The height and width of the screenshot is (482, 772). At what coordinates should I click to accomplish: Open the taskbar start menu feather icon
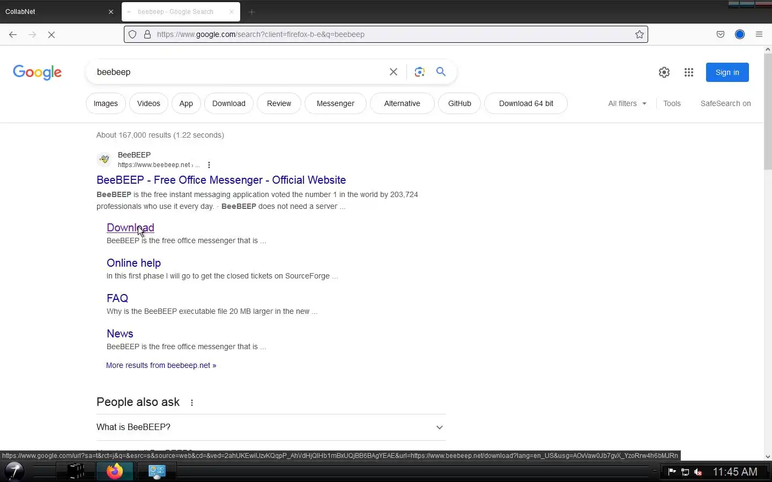(14, 471)
